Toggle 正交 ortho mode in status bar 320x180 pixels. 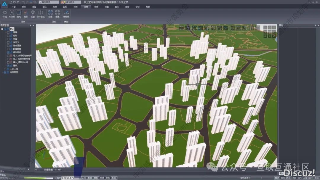pyautogui.click(x=84, y=178)
